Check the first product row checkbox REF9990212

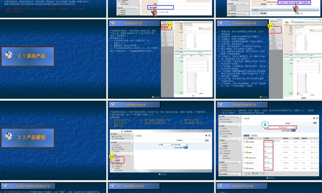tap(244, 142)
